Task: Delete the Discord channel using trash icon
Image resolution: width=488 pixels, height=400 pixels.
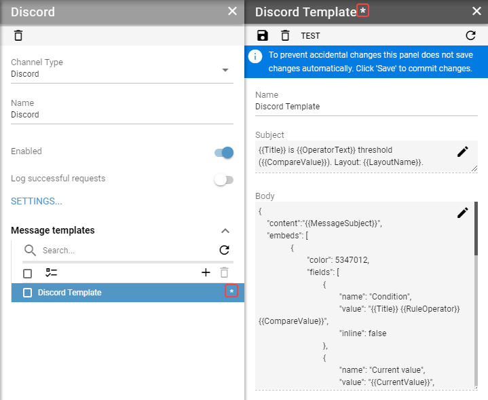Action: click(18, 35)
